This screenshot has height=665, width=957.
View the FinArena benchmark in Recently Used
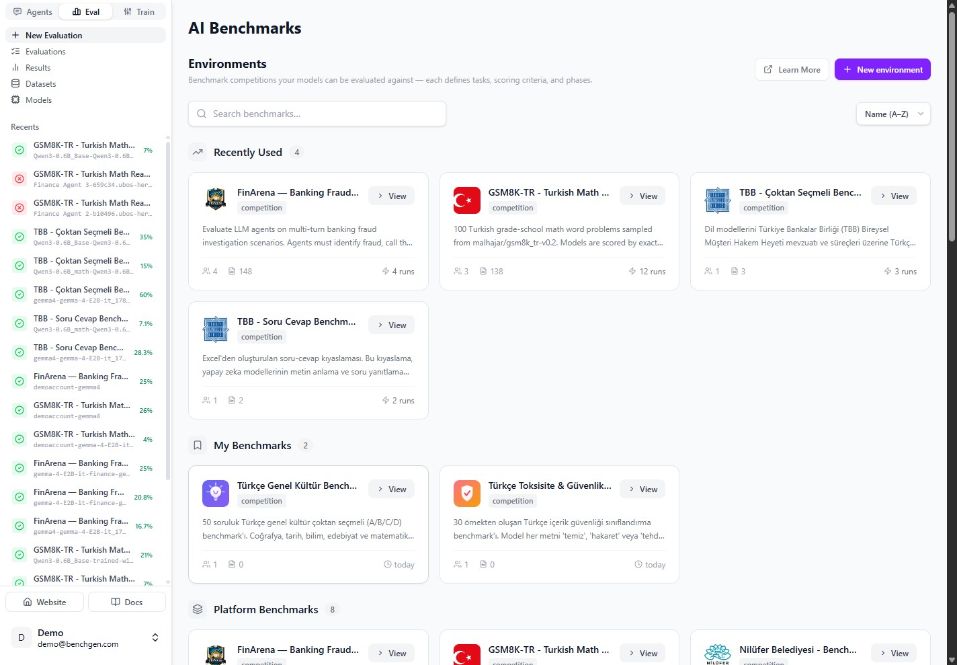(x=391, y=196)
